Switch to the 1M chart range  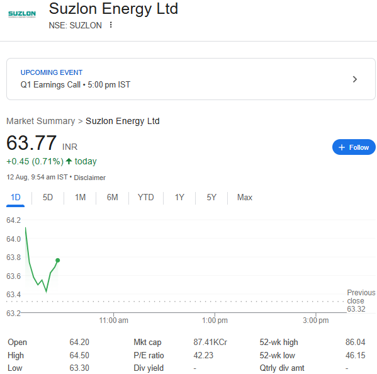click(80, 198)
